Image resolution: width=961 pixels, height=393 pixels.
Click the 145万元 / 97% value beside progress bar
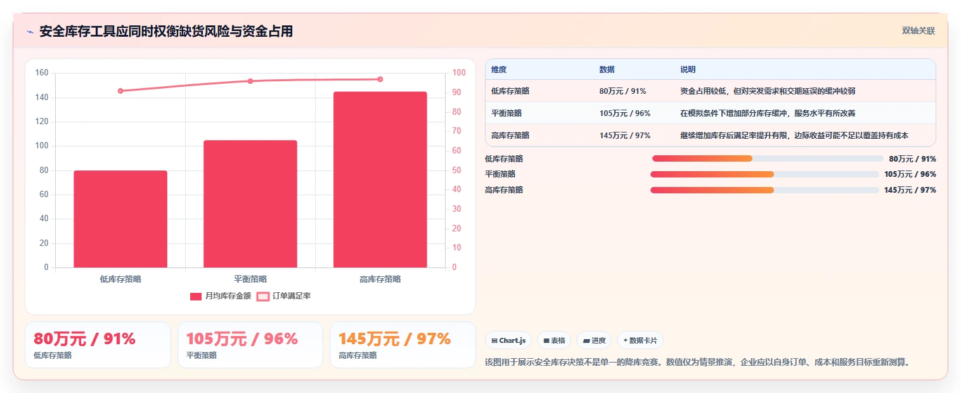pyautogui.click(x=910, y=190)
